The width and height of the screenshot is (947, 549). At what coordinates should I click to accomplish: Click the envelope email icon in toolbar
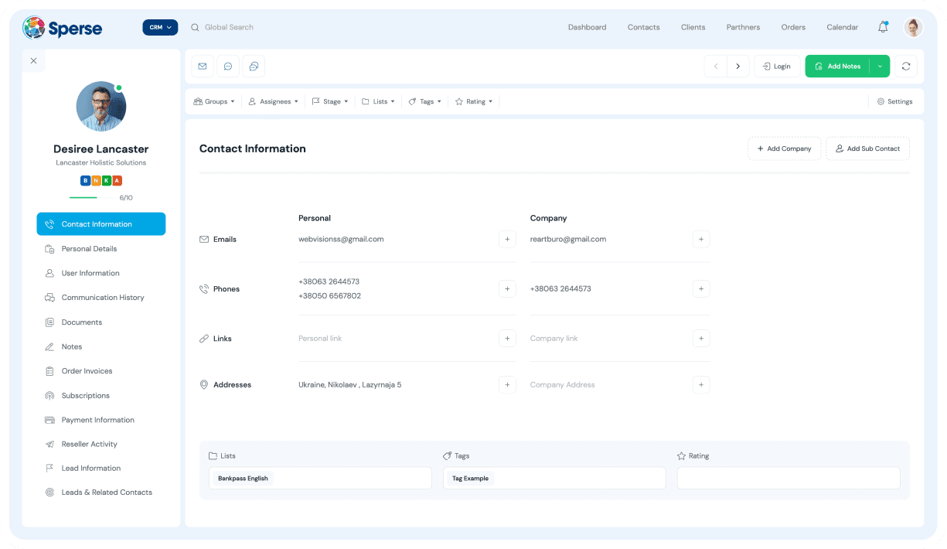pos(203,66)
